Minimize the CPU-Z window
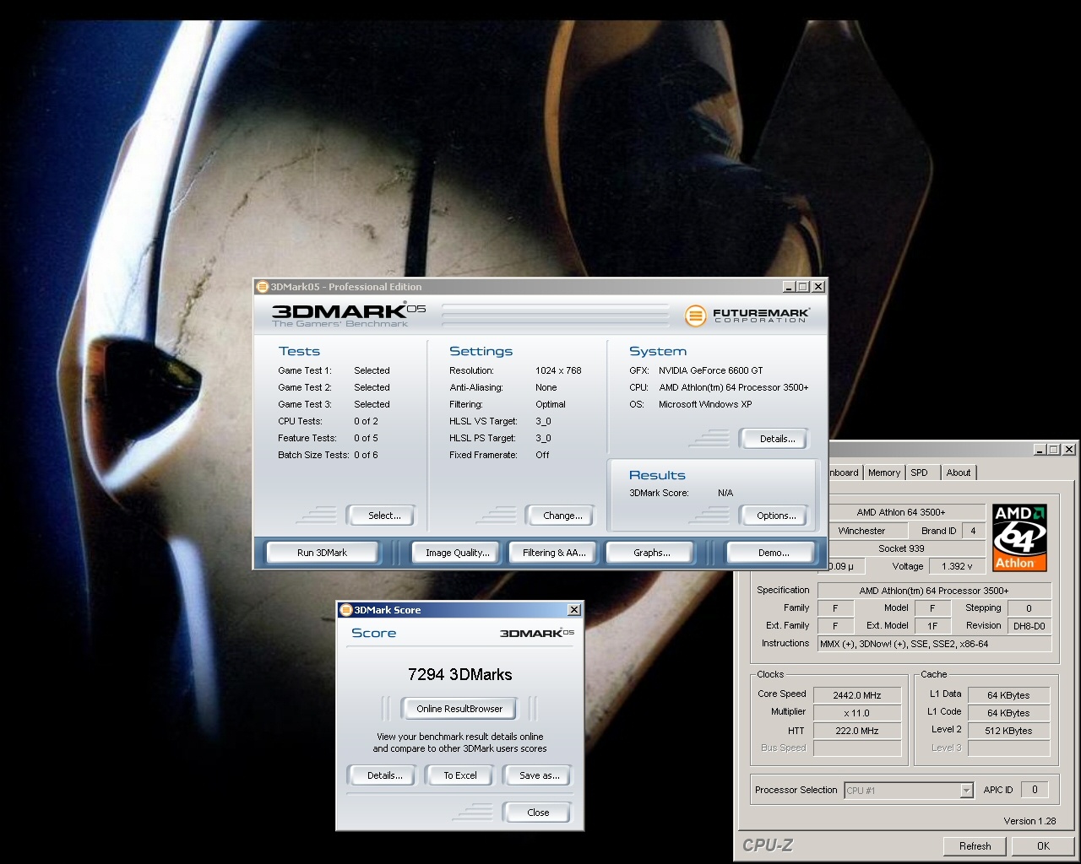1081x864 pixels. pyautogui.click(x=1040, y=450)
